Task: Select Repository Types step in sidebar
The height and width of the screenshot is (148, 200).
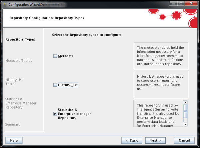Action: [x=20, y=39]
